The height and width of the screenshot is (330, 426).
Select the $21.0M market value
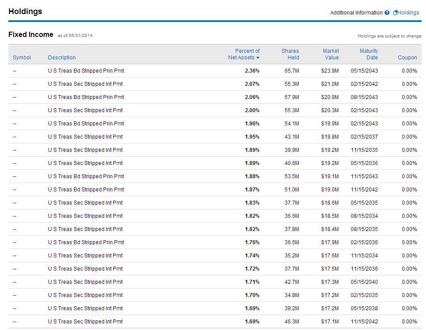(330, 84)
